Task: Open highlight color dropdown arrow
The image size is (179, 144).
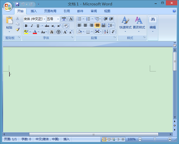Action: point(30,32)
